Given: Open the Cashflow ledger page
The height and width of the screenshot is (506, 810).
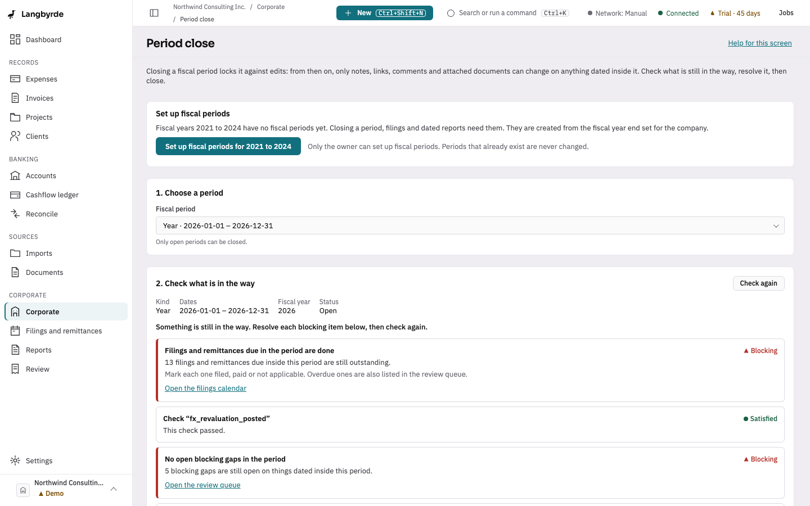Looking at the screenshot, I should 66,195.
